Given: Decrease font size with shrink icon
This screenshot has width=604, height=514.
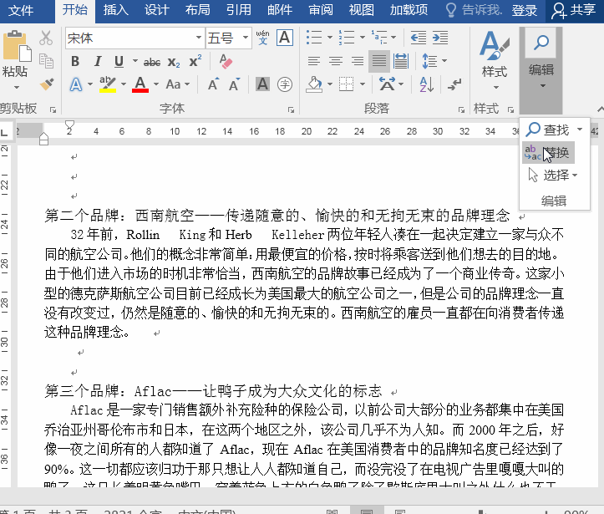Looking at the screenshot, I should [x=234, y=84].
